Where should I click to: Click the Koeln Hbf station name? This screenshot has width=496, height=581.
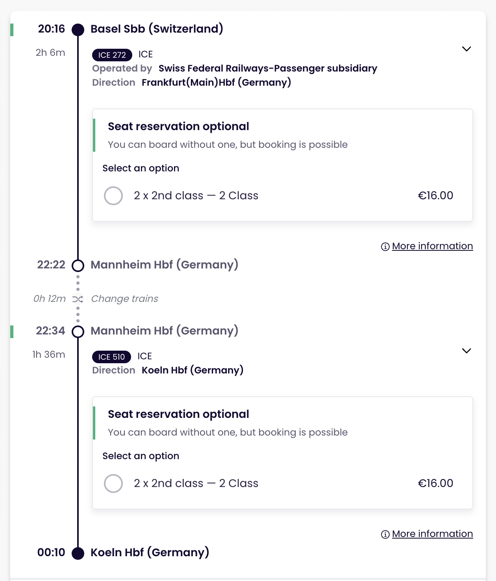pos(149,552)
